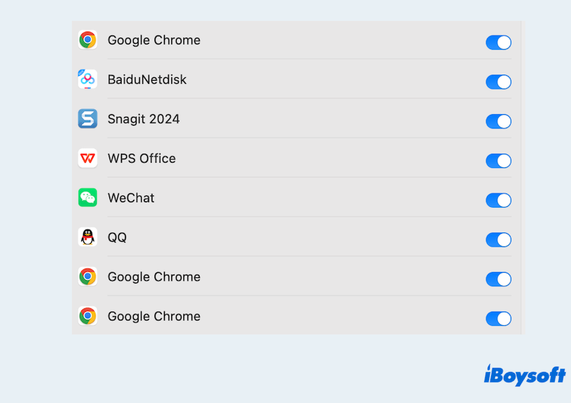The height and width of the screenshot is (403, 571).
Task: Click the QQ penguin icon
Action: [87, 237]
